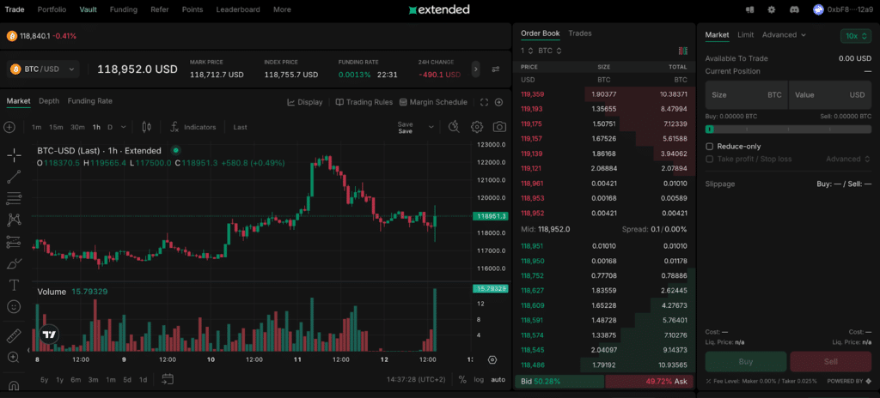Toggle the green live indicator dot on chart
The width and height of the screenshot is (880, 398).
click(x=175, y=150)
